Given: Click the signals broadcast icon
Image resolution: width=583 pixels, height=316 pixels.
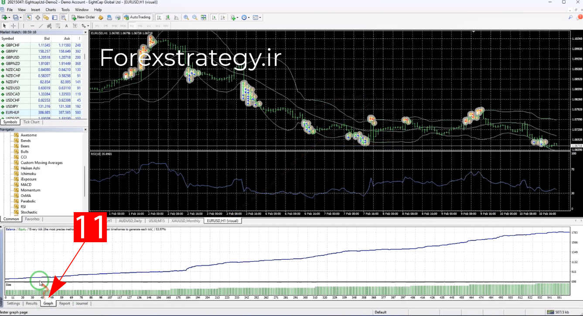Looking at the screenshot, I should pyautogui.click(x=117, y=17).
